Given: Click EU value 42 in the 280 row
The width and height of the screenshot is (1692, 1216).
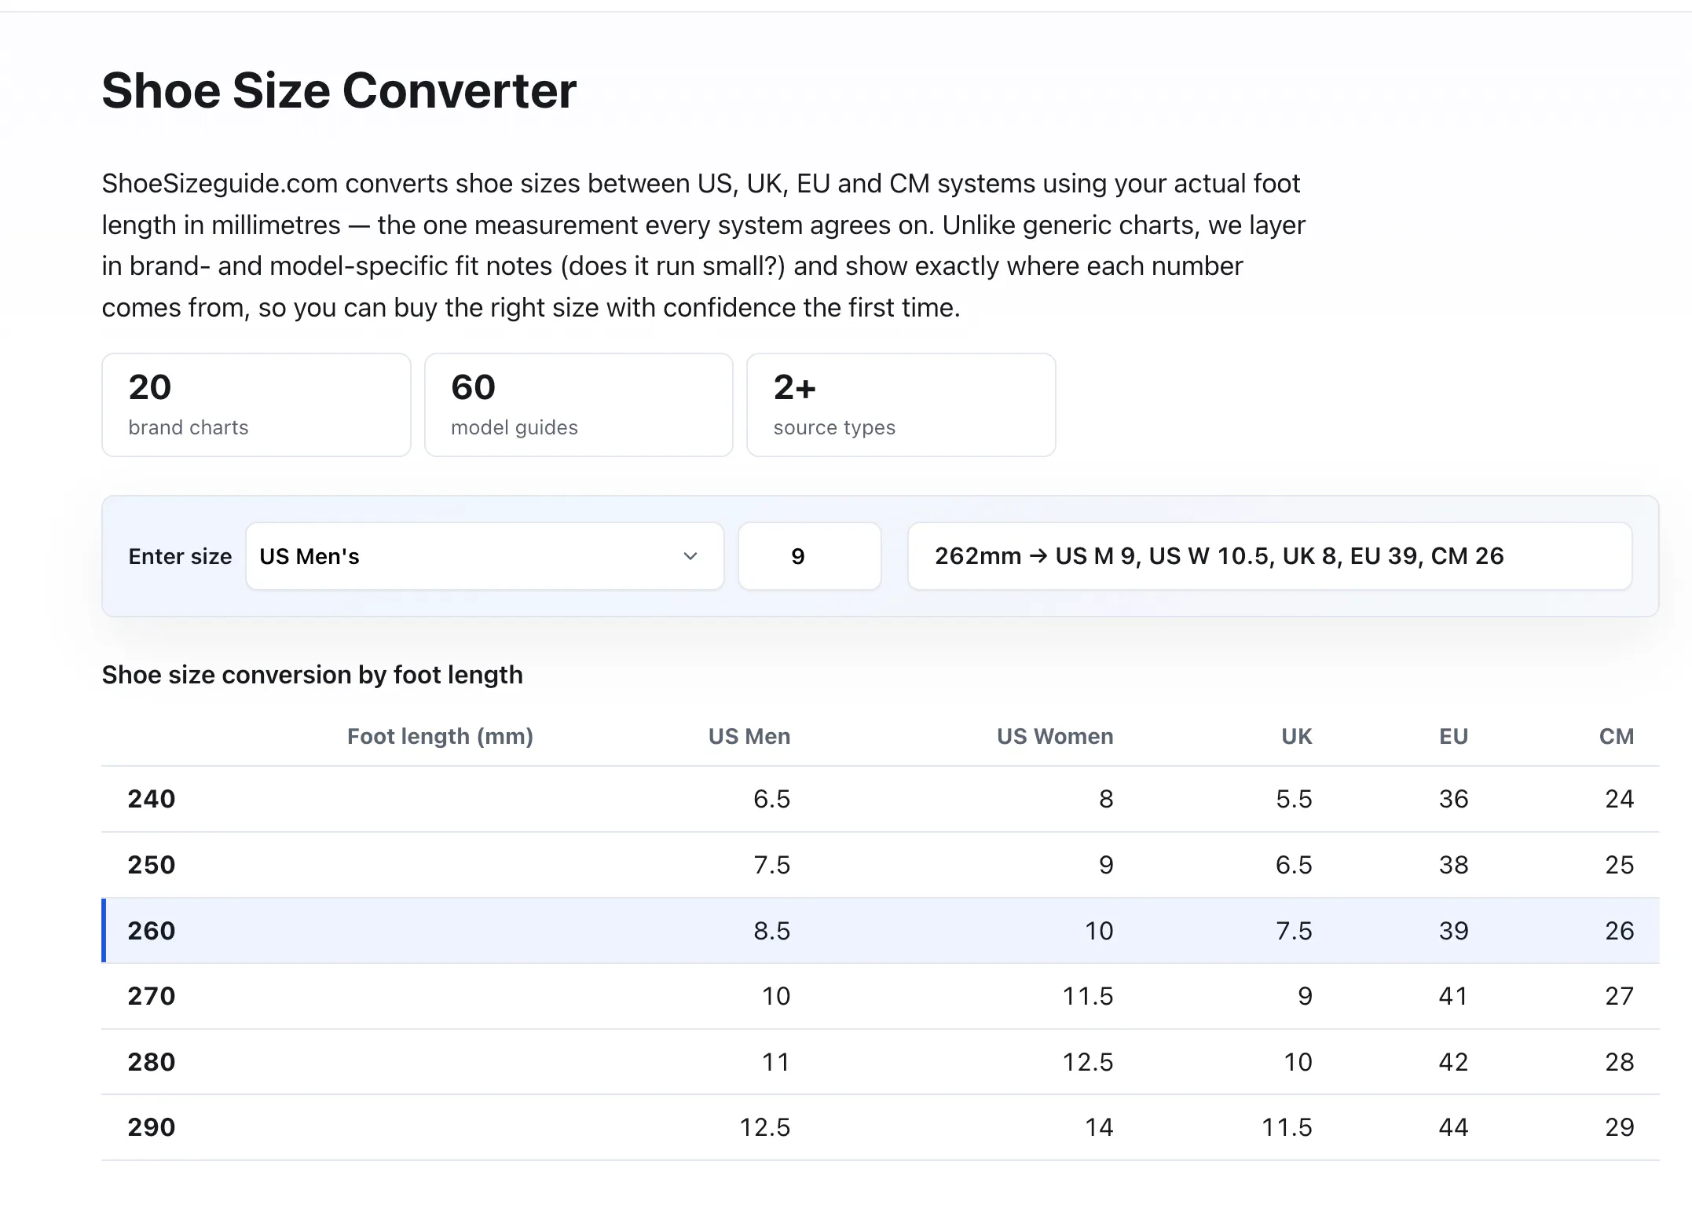Looking at the screenshot, I should click(1453, 1062).
